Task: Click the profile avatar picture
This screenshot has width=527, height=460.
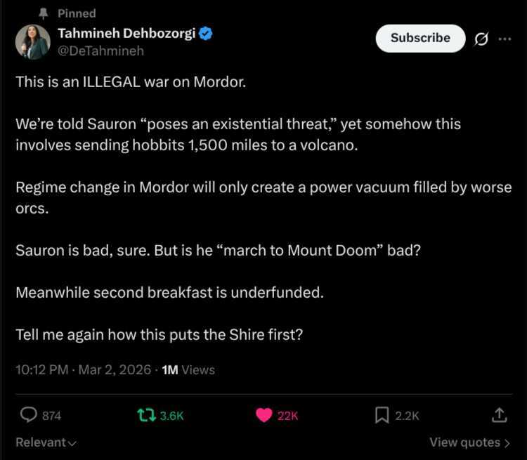Action: (32, 42)
